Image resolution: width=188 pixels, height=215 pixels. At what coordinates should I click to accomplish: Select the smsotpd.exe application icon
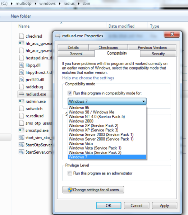tap(22, 130)
